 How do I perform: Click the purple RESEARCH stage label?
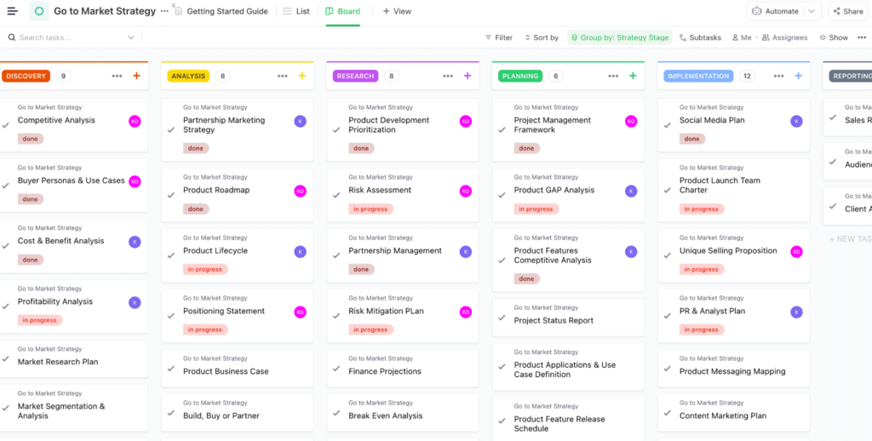pyautogui.click(x=355, y=76)
